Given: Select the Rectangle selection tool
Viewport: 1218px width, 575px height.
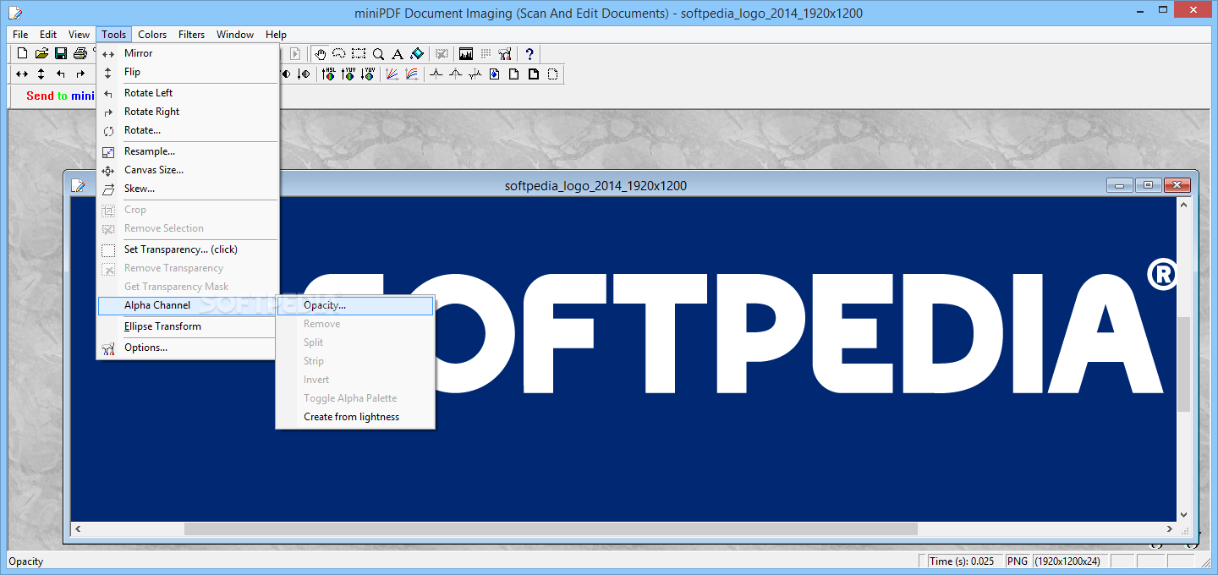Looking at the screenshot, I should point(359,53).
